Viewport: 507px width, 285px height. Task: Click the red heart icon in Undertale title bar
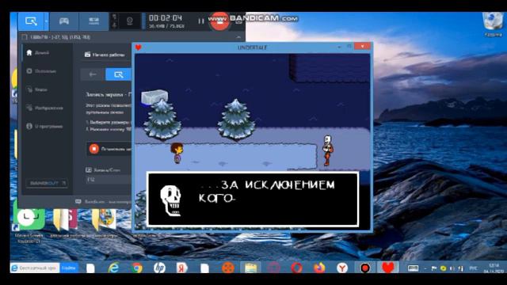(139, 47)
